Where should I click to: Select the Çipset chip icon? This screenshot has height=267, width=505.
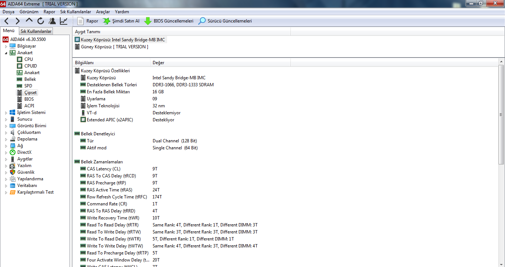20,93
